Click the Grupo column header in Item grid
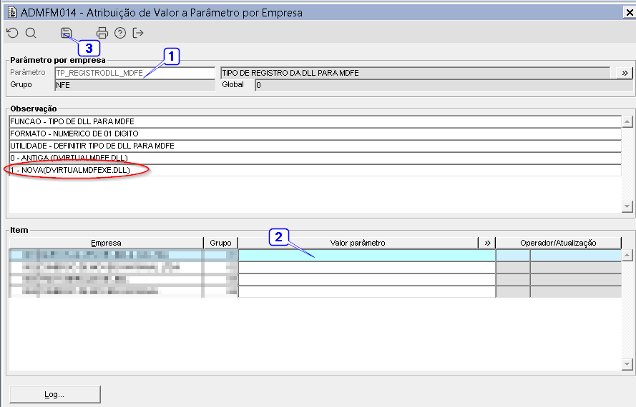 point(220,243)
